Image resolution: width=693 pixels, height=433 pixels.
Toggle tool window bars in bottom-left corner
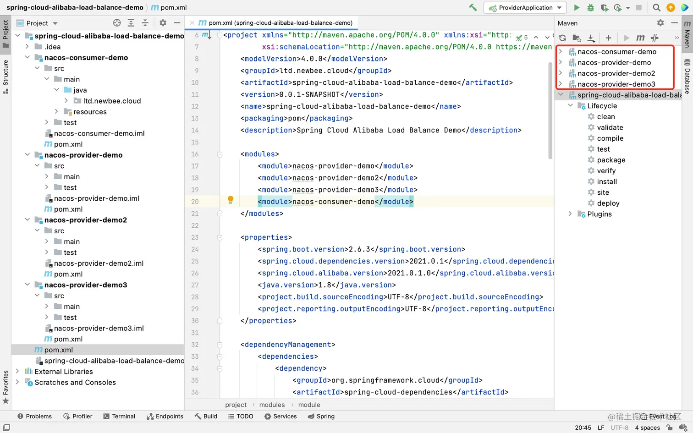(6, 428)
